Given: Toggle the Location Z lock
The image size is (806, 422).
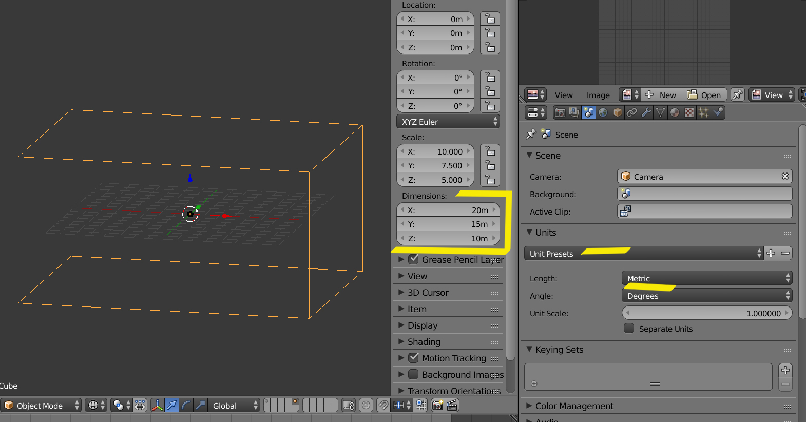Looking at the screenshot, I should (490, 47).
